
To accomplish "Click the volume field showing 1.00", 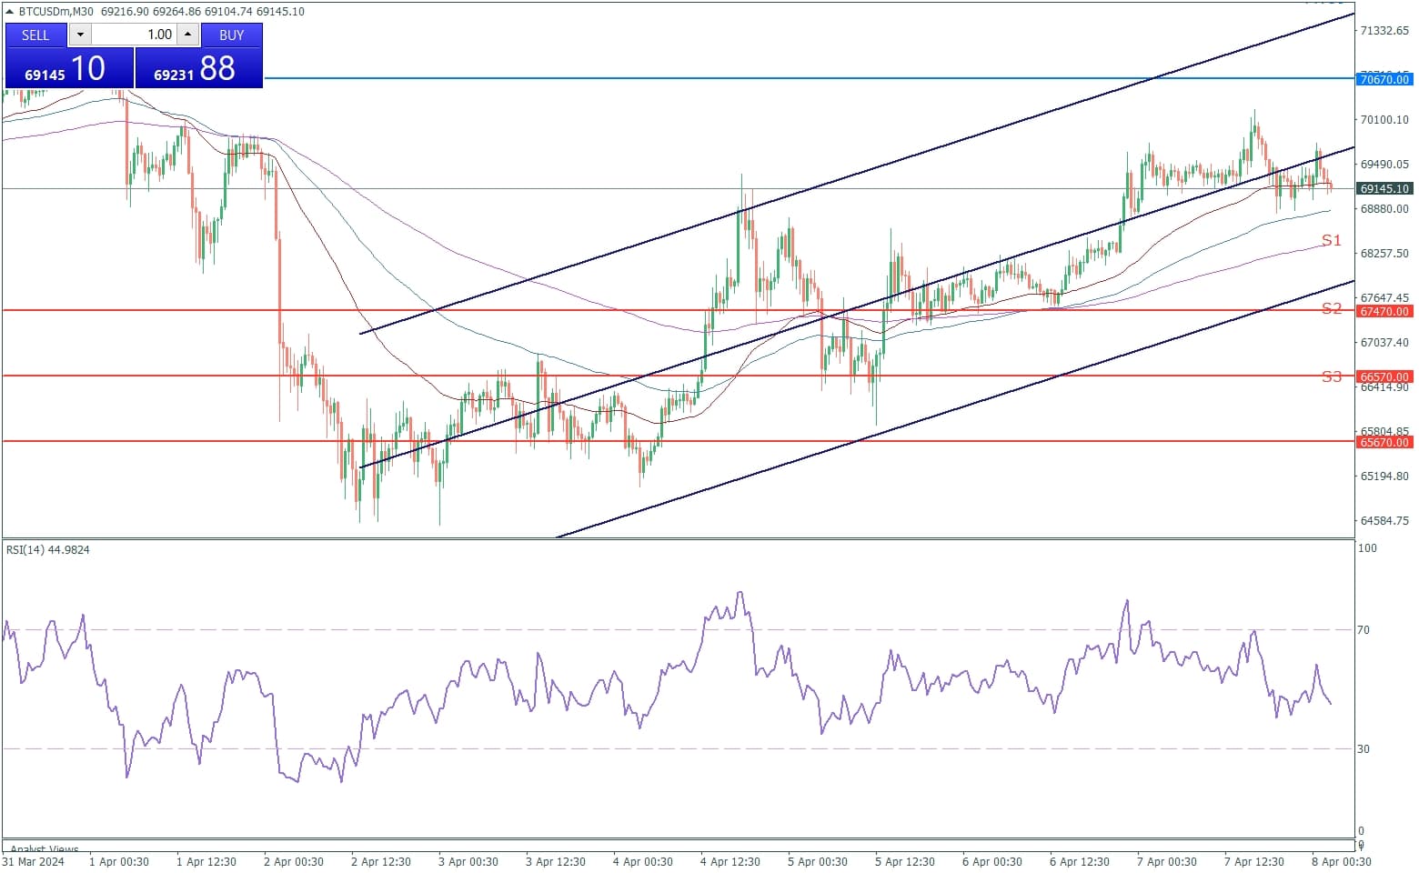I will [x=135, y=35].
